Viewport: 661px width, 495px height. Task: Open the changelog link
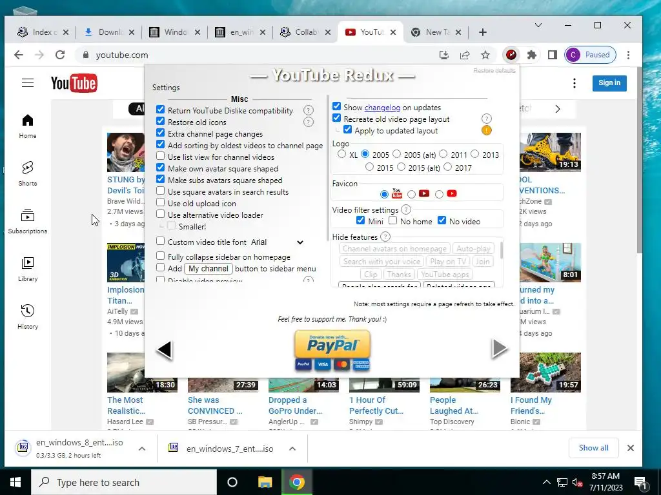pos(382,108)
